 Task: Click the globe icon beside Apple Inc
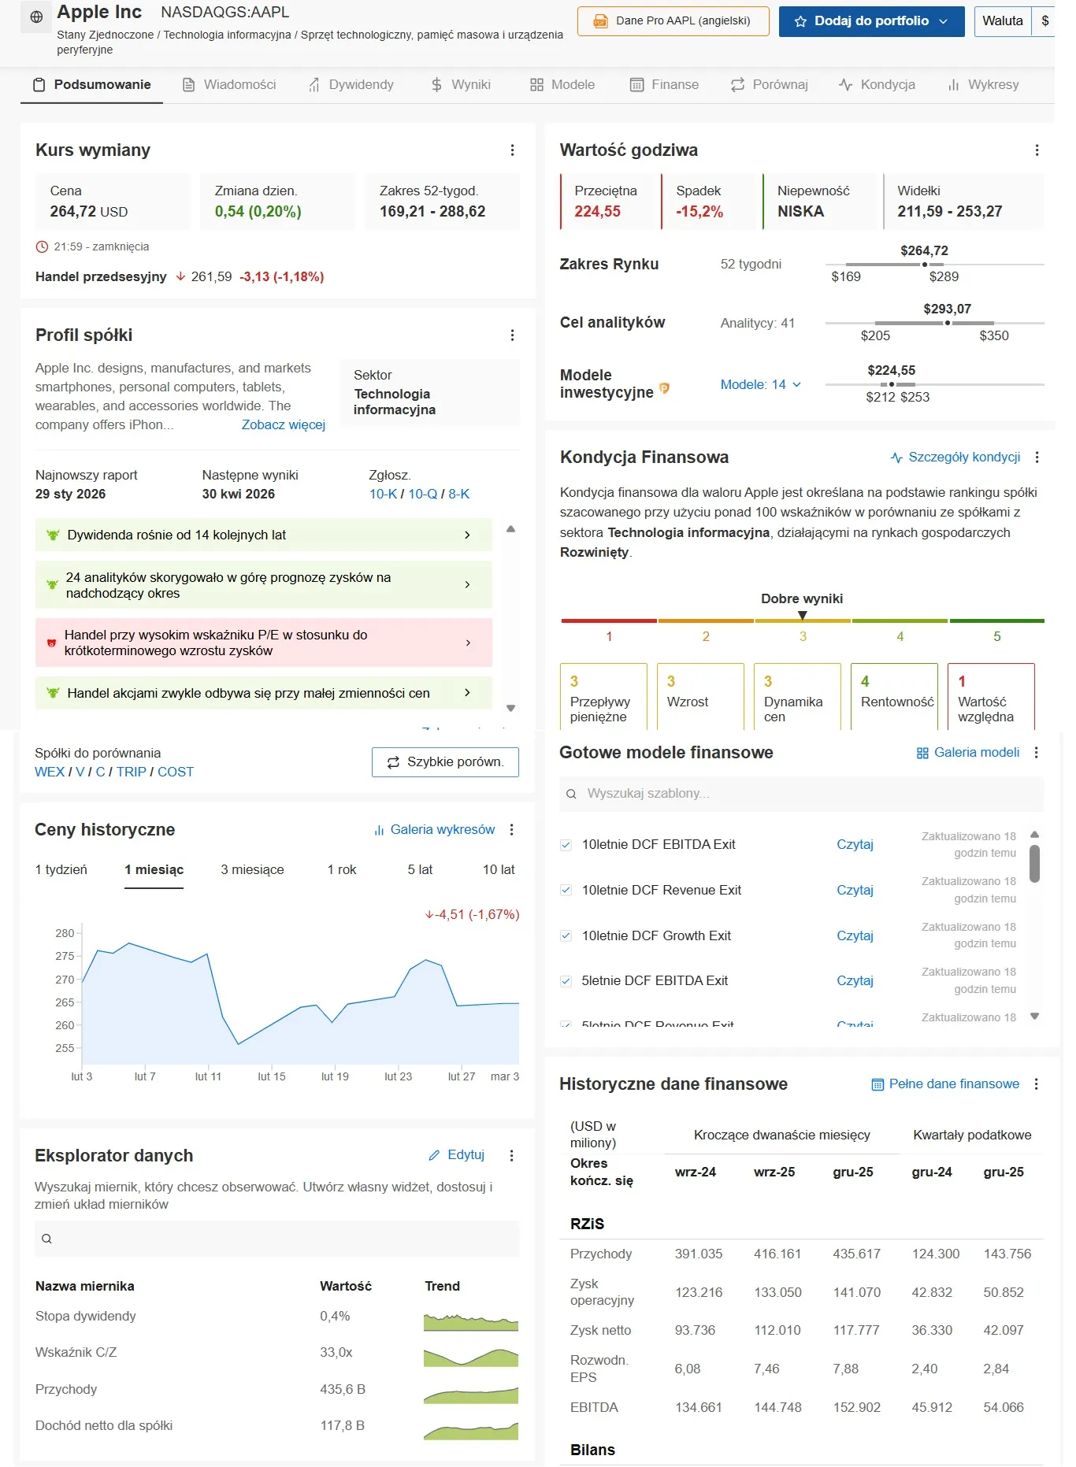36,17
